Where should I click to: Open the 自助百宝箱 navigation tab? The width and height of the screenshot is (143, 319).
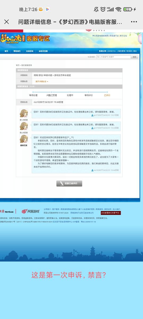pos(43,51)
